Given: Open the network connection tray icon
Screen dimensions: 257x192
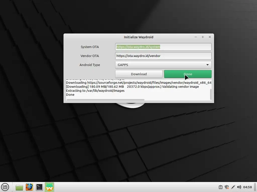Looking at the screenshot, I should pos(233,187).
